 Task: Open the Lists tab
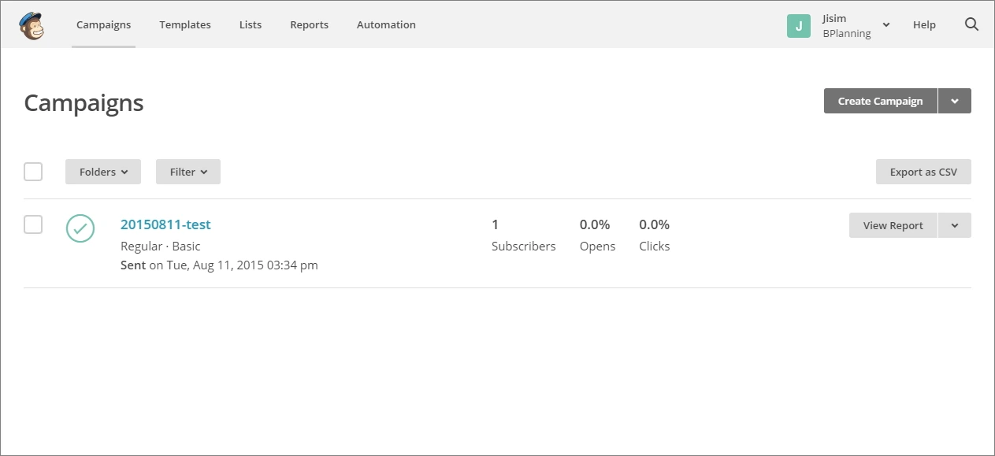click(251, 24)
